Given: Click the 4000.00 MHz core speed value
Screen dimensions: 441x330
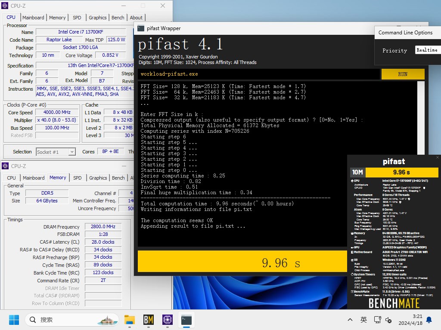Looking at the screenshot, I should [57, 112].
